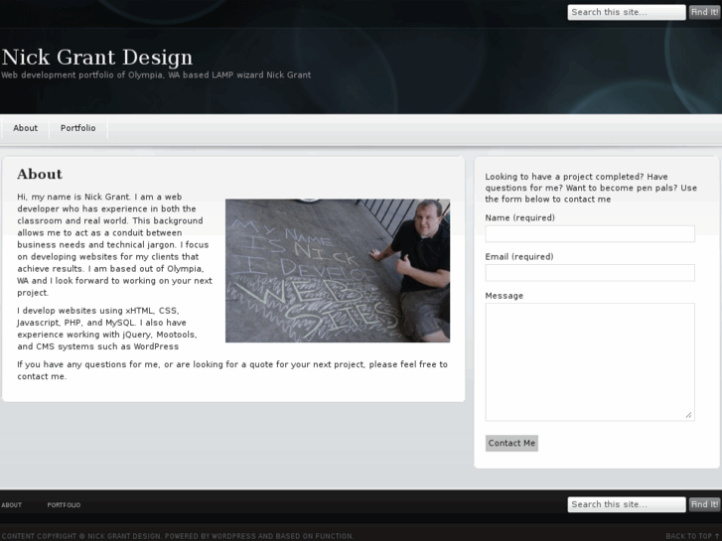Click the About page heading

pos(40,174)
